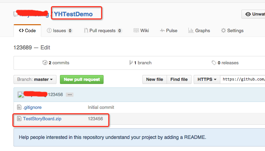Click the Graphs bar chart icon
The width and height of the screenshot is (265, 151).
tap(191, 30)
